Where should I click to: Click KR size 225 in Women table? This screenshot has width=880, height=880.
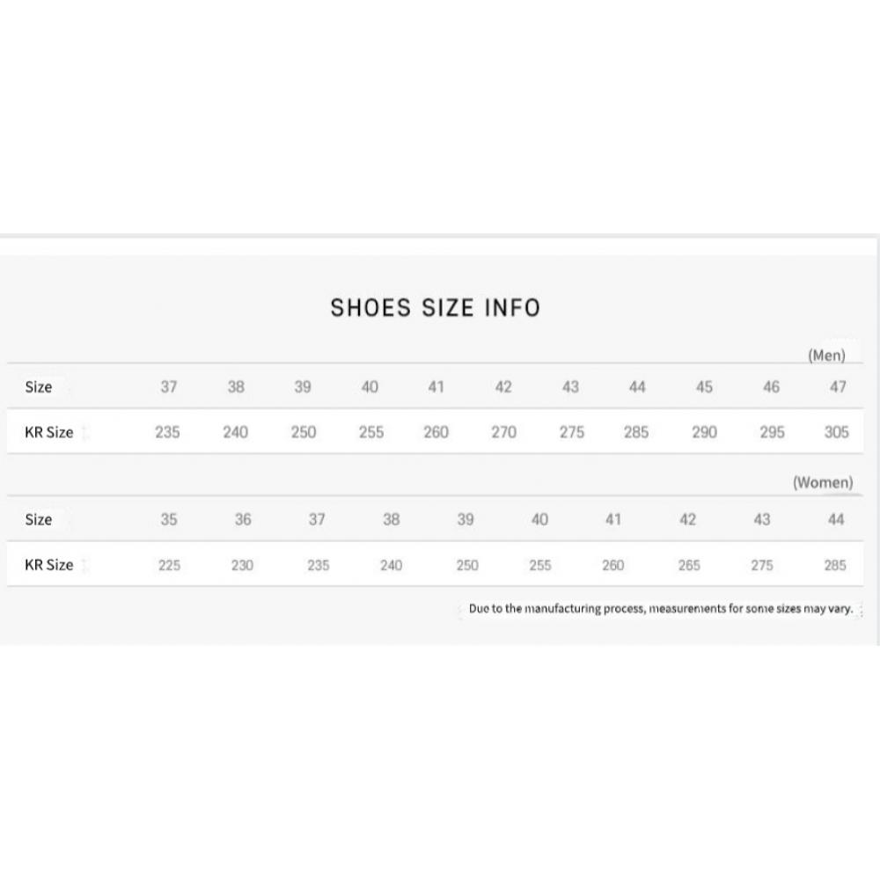(169, 566)
